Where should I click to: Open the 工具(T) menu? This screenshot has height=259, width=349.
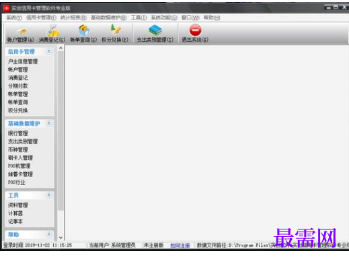coord(139,17)
